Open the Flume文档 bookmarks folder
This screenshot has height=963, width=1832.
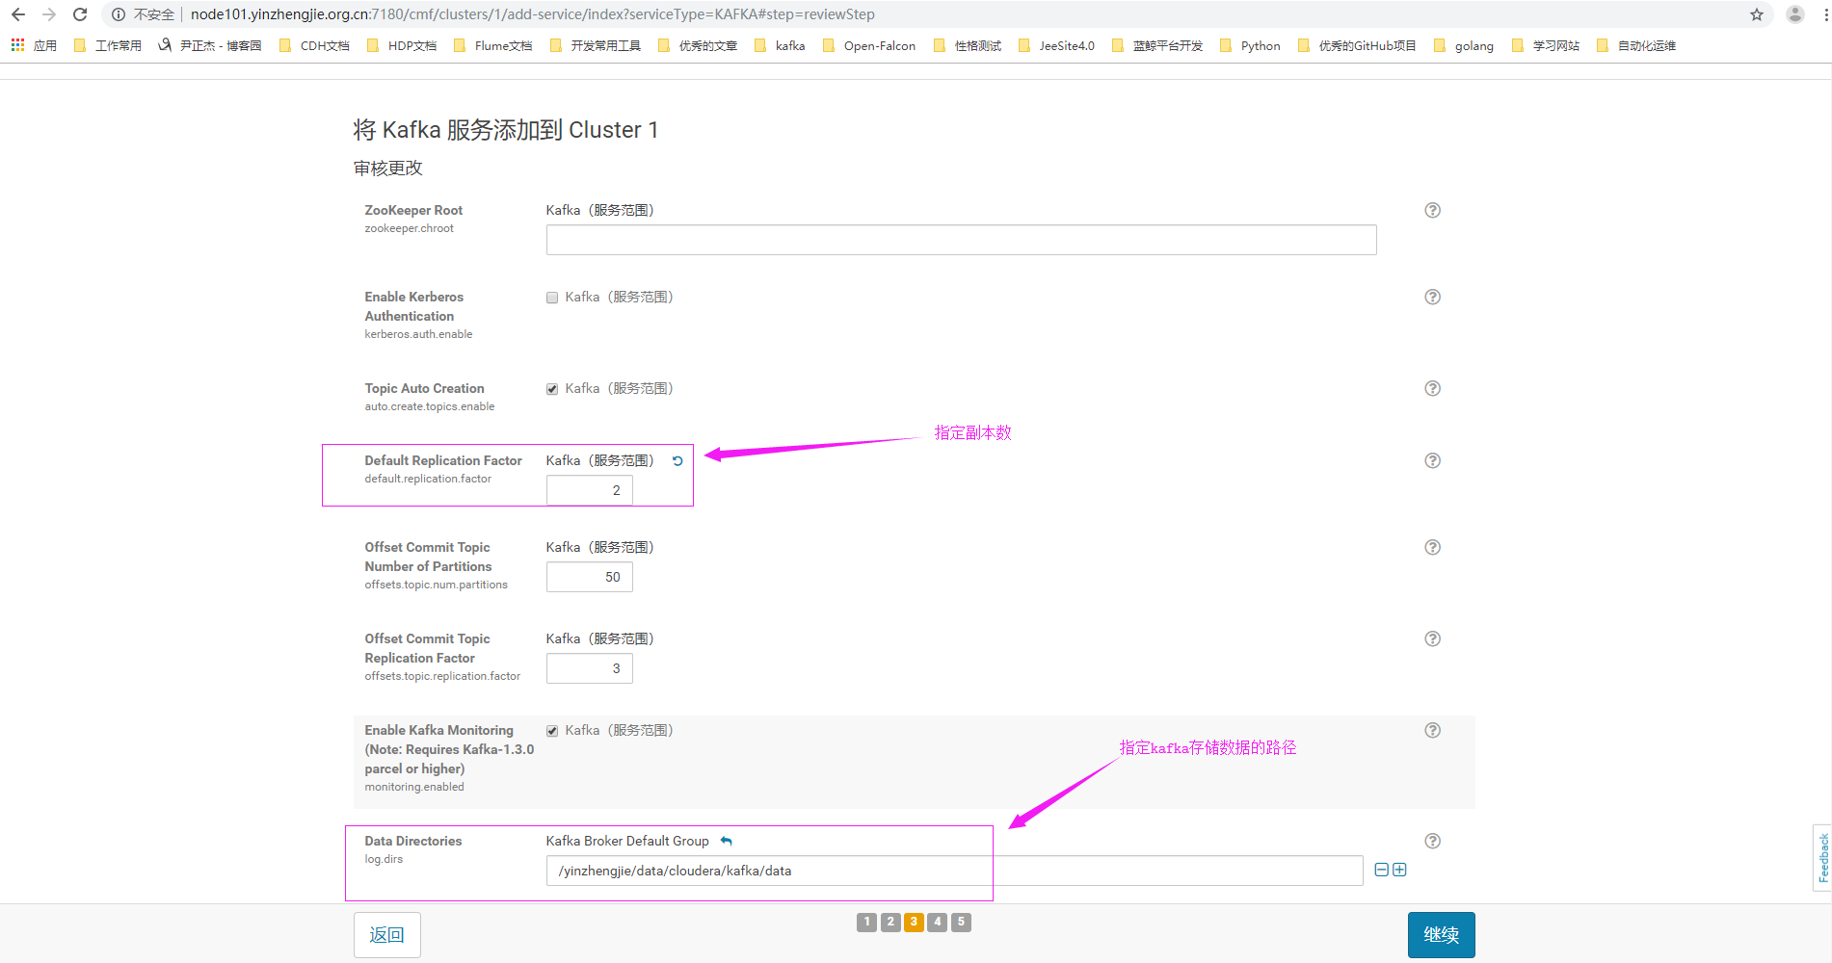coord(504,44)
